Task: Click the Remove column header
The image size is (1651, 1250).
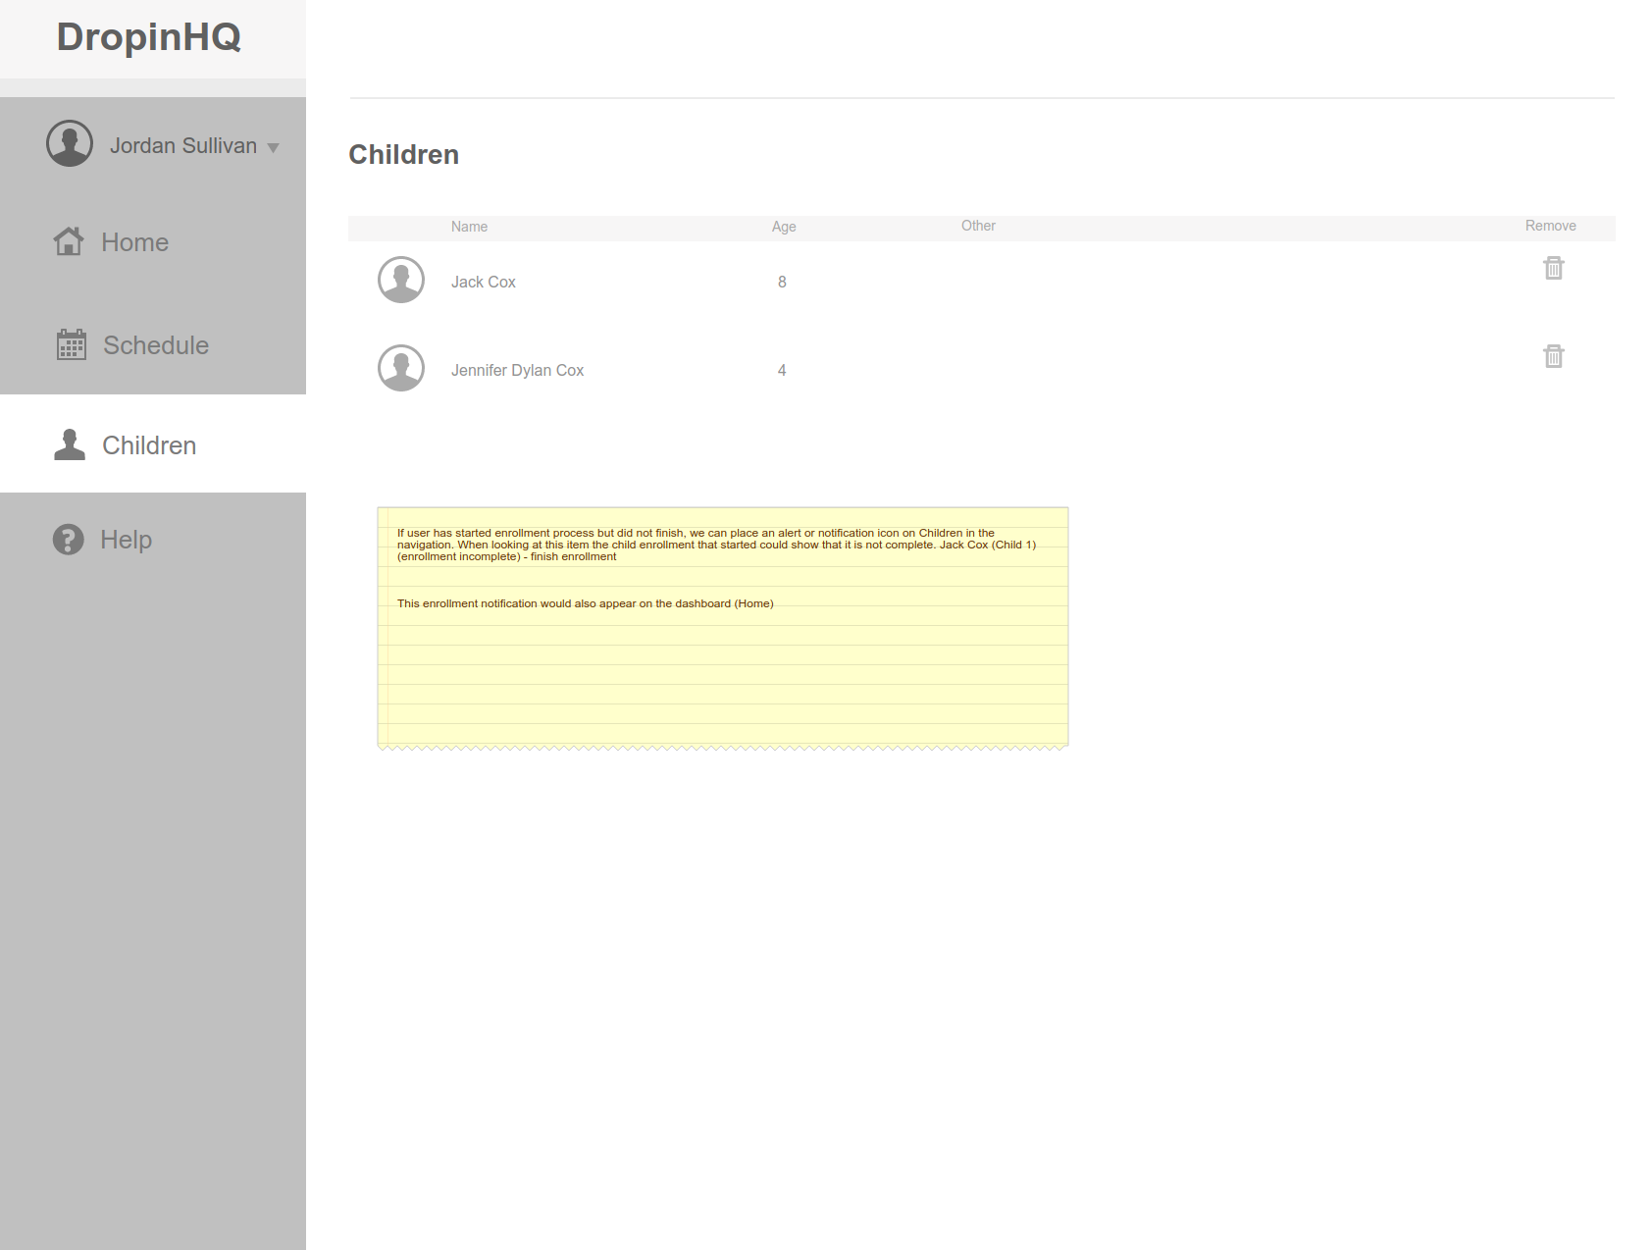Action: tap(1550, 226)
